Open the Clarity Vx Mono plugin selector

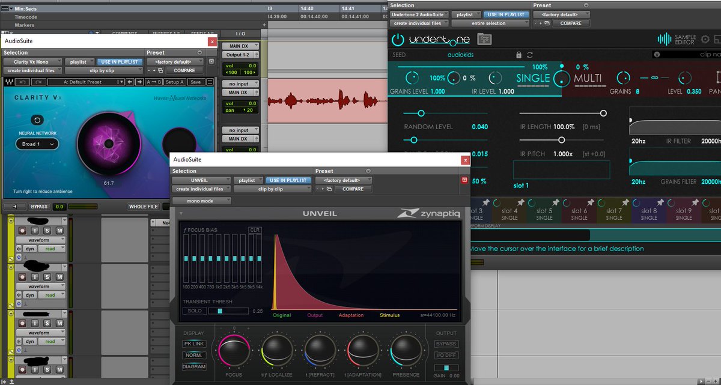[x=33, y=62]
